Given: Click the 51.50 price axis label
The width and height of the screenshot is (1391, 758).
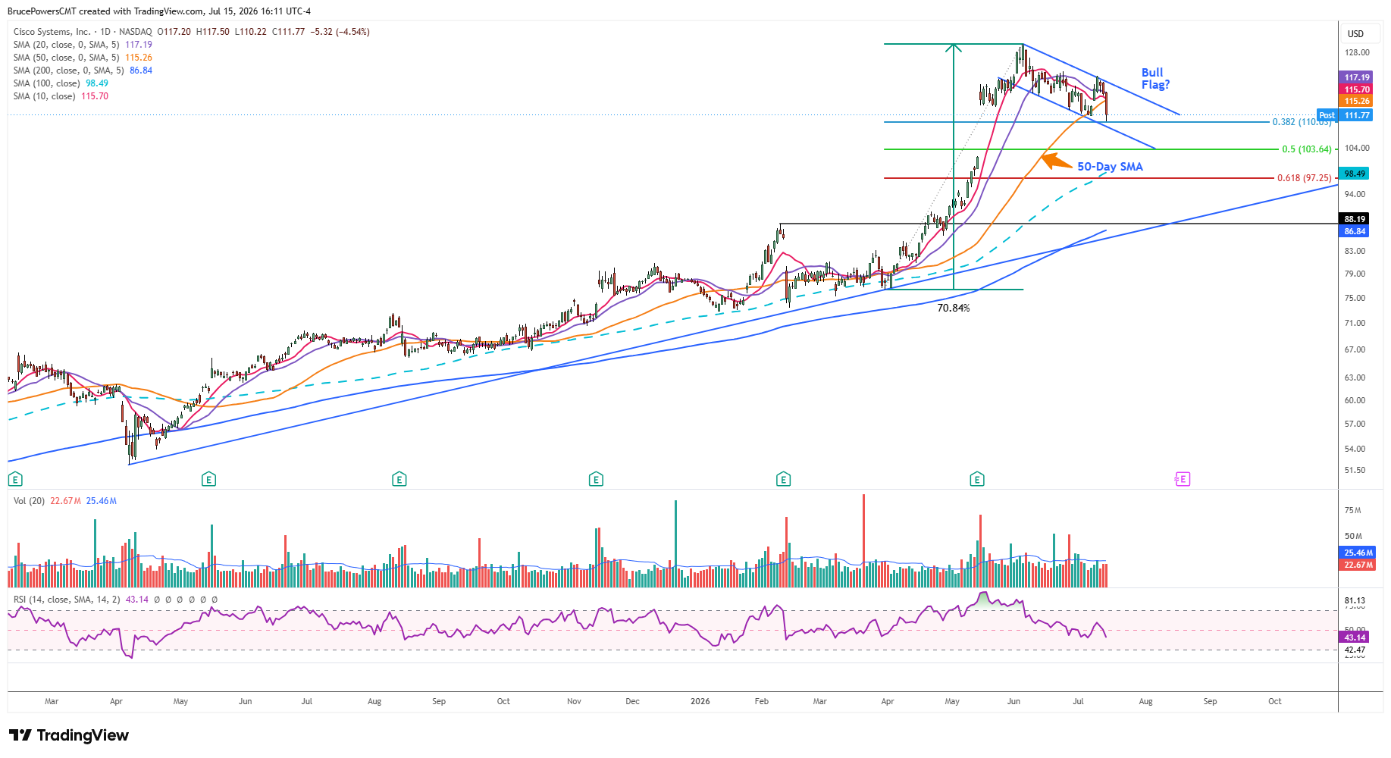Looking at the screenshot, I should [1355, 470].
